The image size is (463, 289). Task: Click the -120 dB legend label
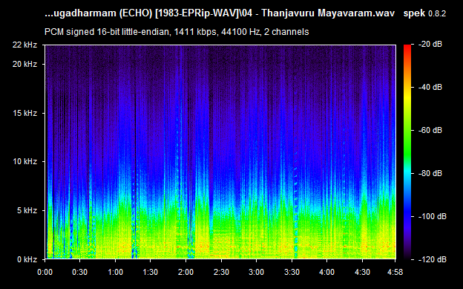(x=432, y=259)
